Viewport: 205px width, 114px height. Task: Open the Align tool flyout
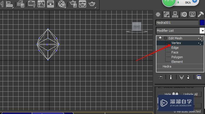(9, 4)
